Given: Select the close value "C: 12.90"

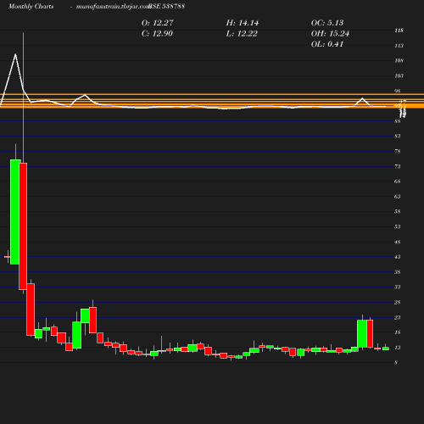Looking at the screenshot, I should pyautogui.click(x=157, y=34).
